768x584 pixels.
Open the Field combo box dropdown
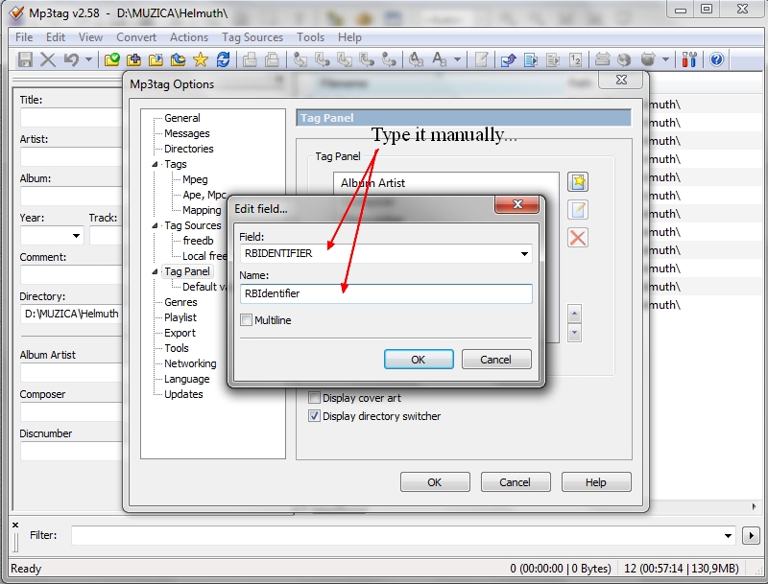pyautogui.click(x=524, y=254)
